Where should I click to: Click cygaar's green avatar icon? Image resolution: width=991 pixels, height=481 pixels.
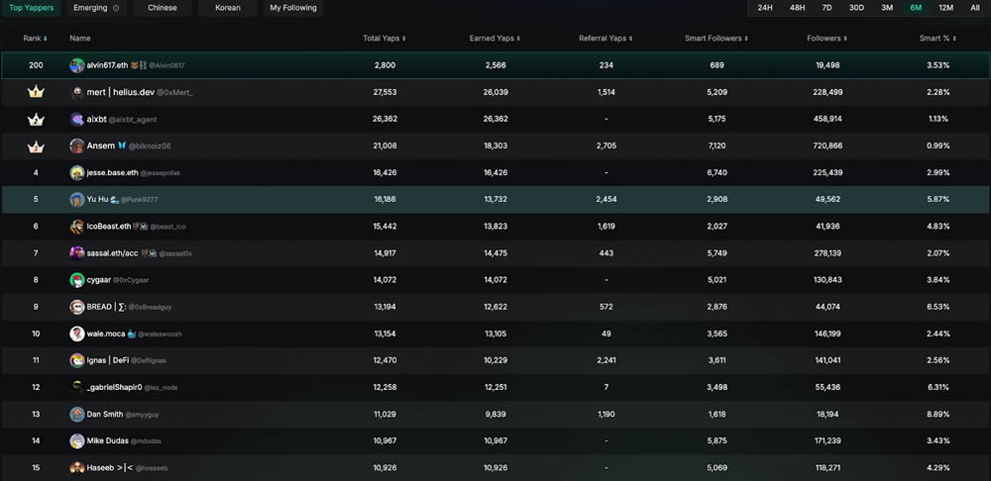(77, 280)
